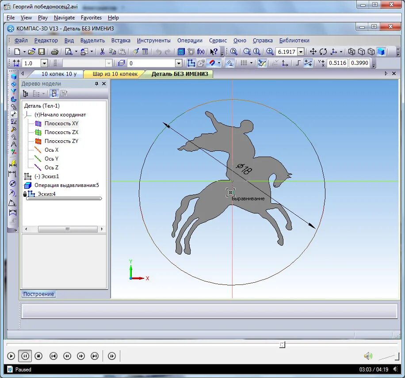Screen dimensions: 405x378
Task: Activate the context help arrow-question icon
Action: 214,52
